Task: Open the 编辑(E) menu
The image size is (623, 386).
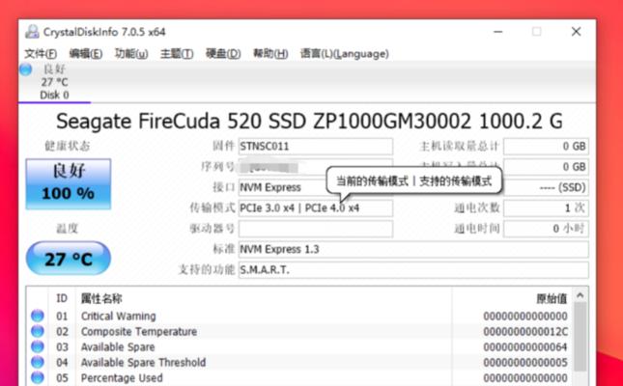Action: [85, 54]
